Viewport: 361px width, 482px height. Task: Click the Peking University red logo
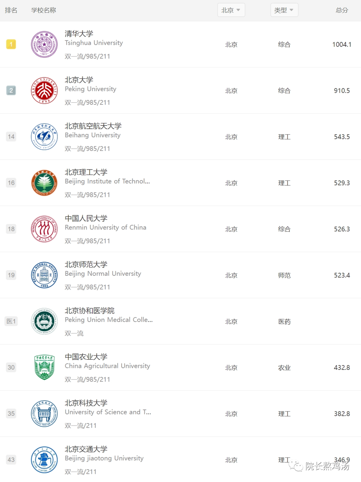[x=44, y=91]
